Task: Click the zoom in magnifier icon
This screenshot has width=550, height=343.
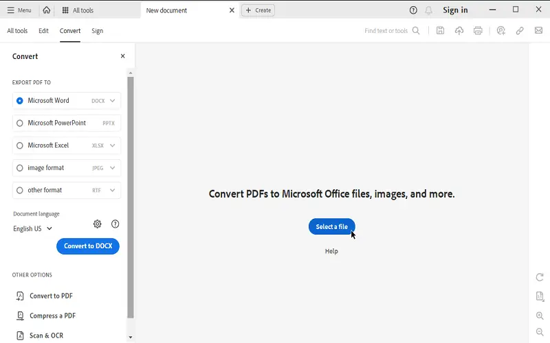Action: (540, 316)
